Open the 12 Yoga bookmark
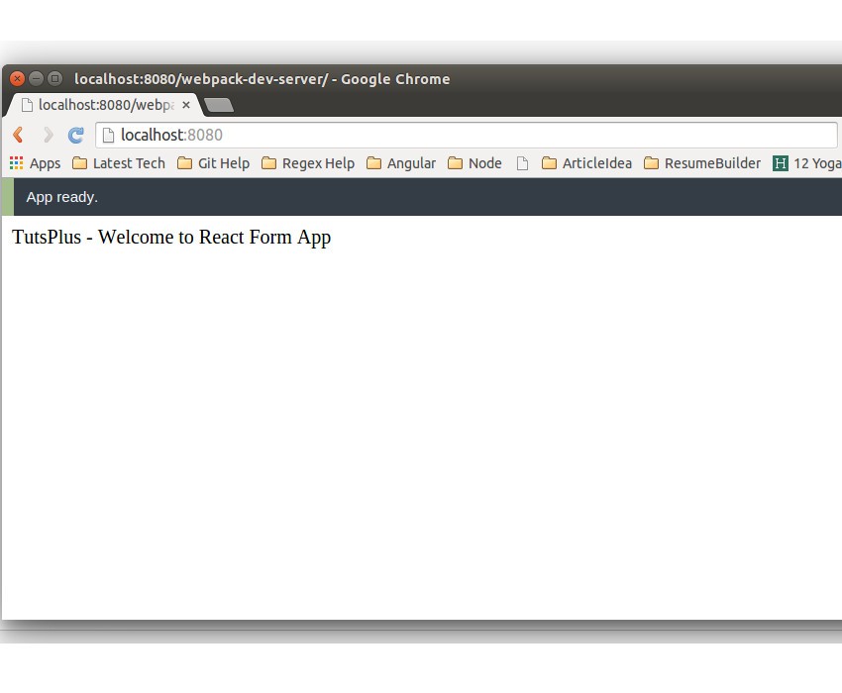 click(x=806, y=163)
